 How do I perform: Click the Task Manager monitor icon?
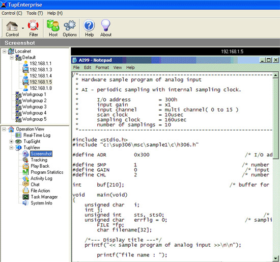click(x=25, y=197)
